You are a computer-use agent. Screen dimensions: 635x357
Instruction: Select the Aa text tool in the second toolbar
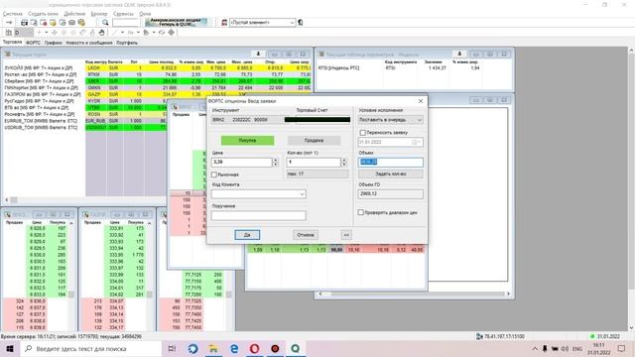click(130, 33)
